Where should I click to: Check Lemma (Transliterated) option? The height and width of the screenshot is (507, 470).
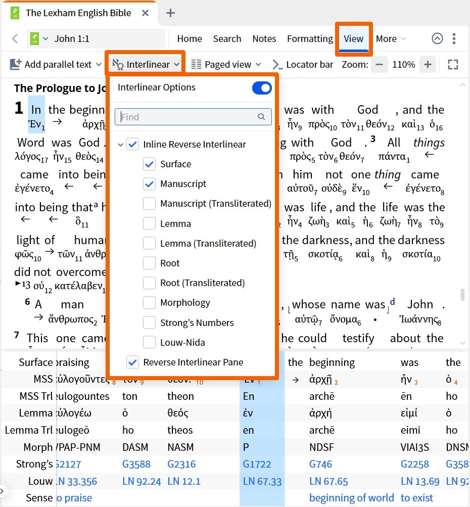(150, 243)
